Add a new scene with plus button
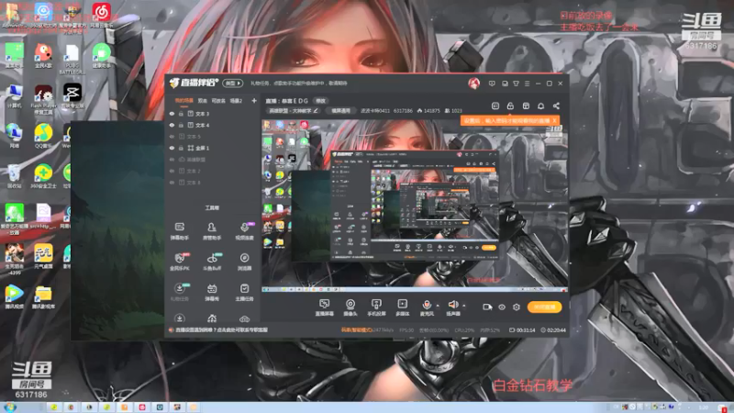Image resolution: width=734 pixels, height=413 pixels. pyautogui.click(x=254, y=101)
